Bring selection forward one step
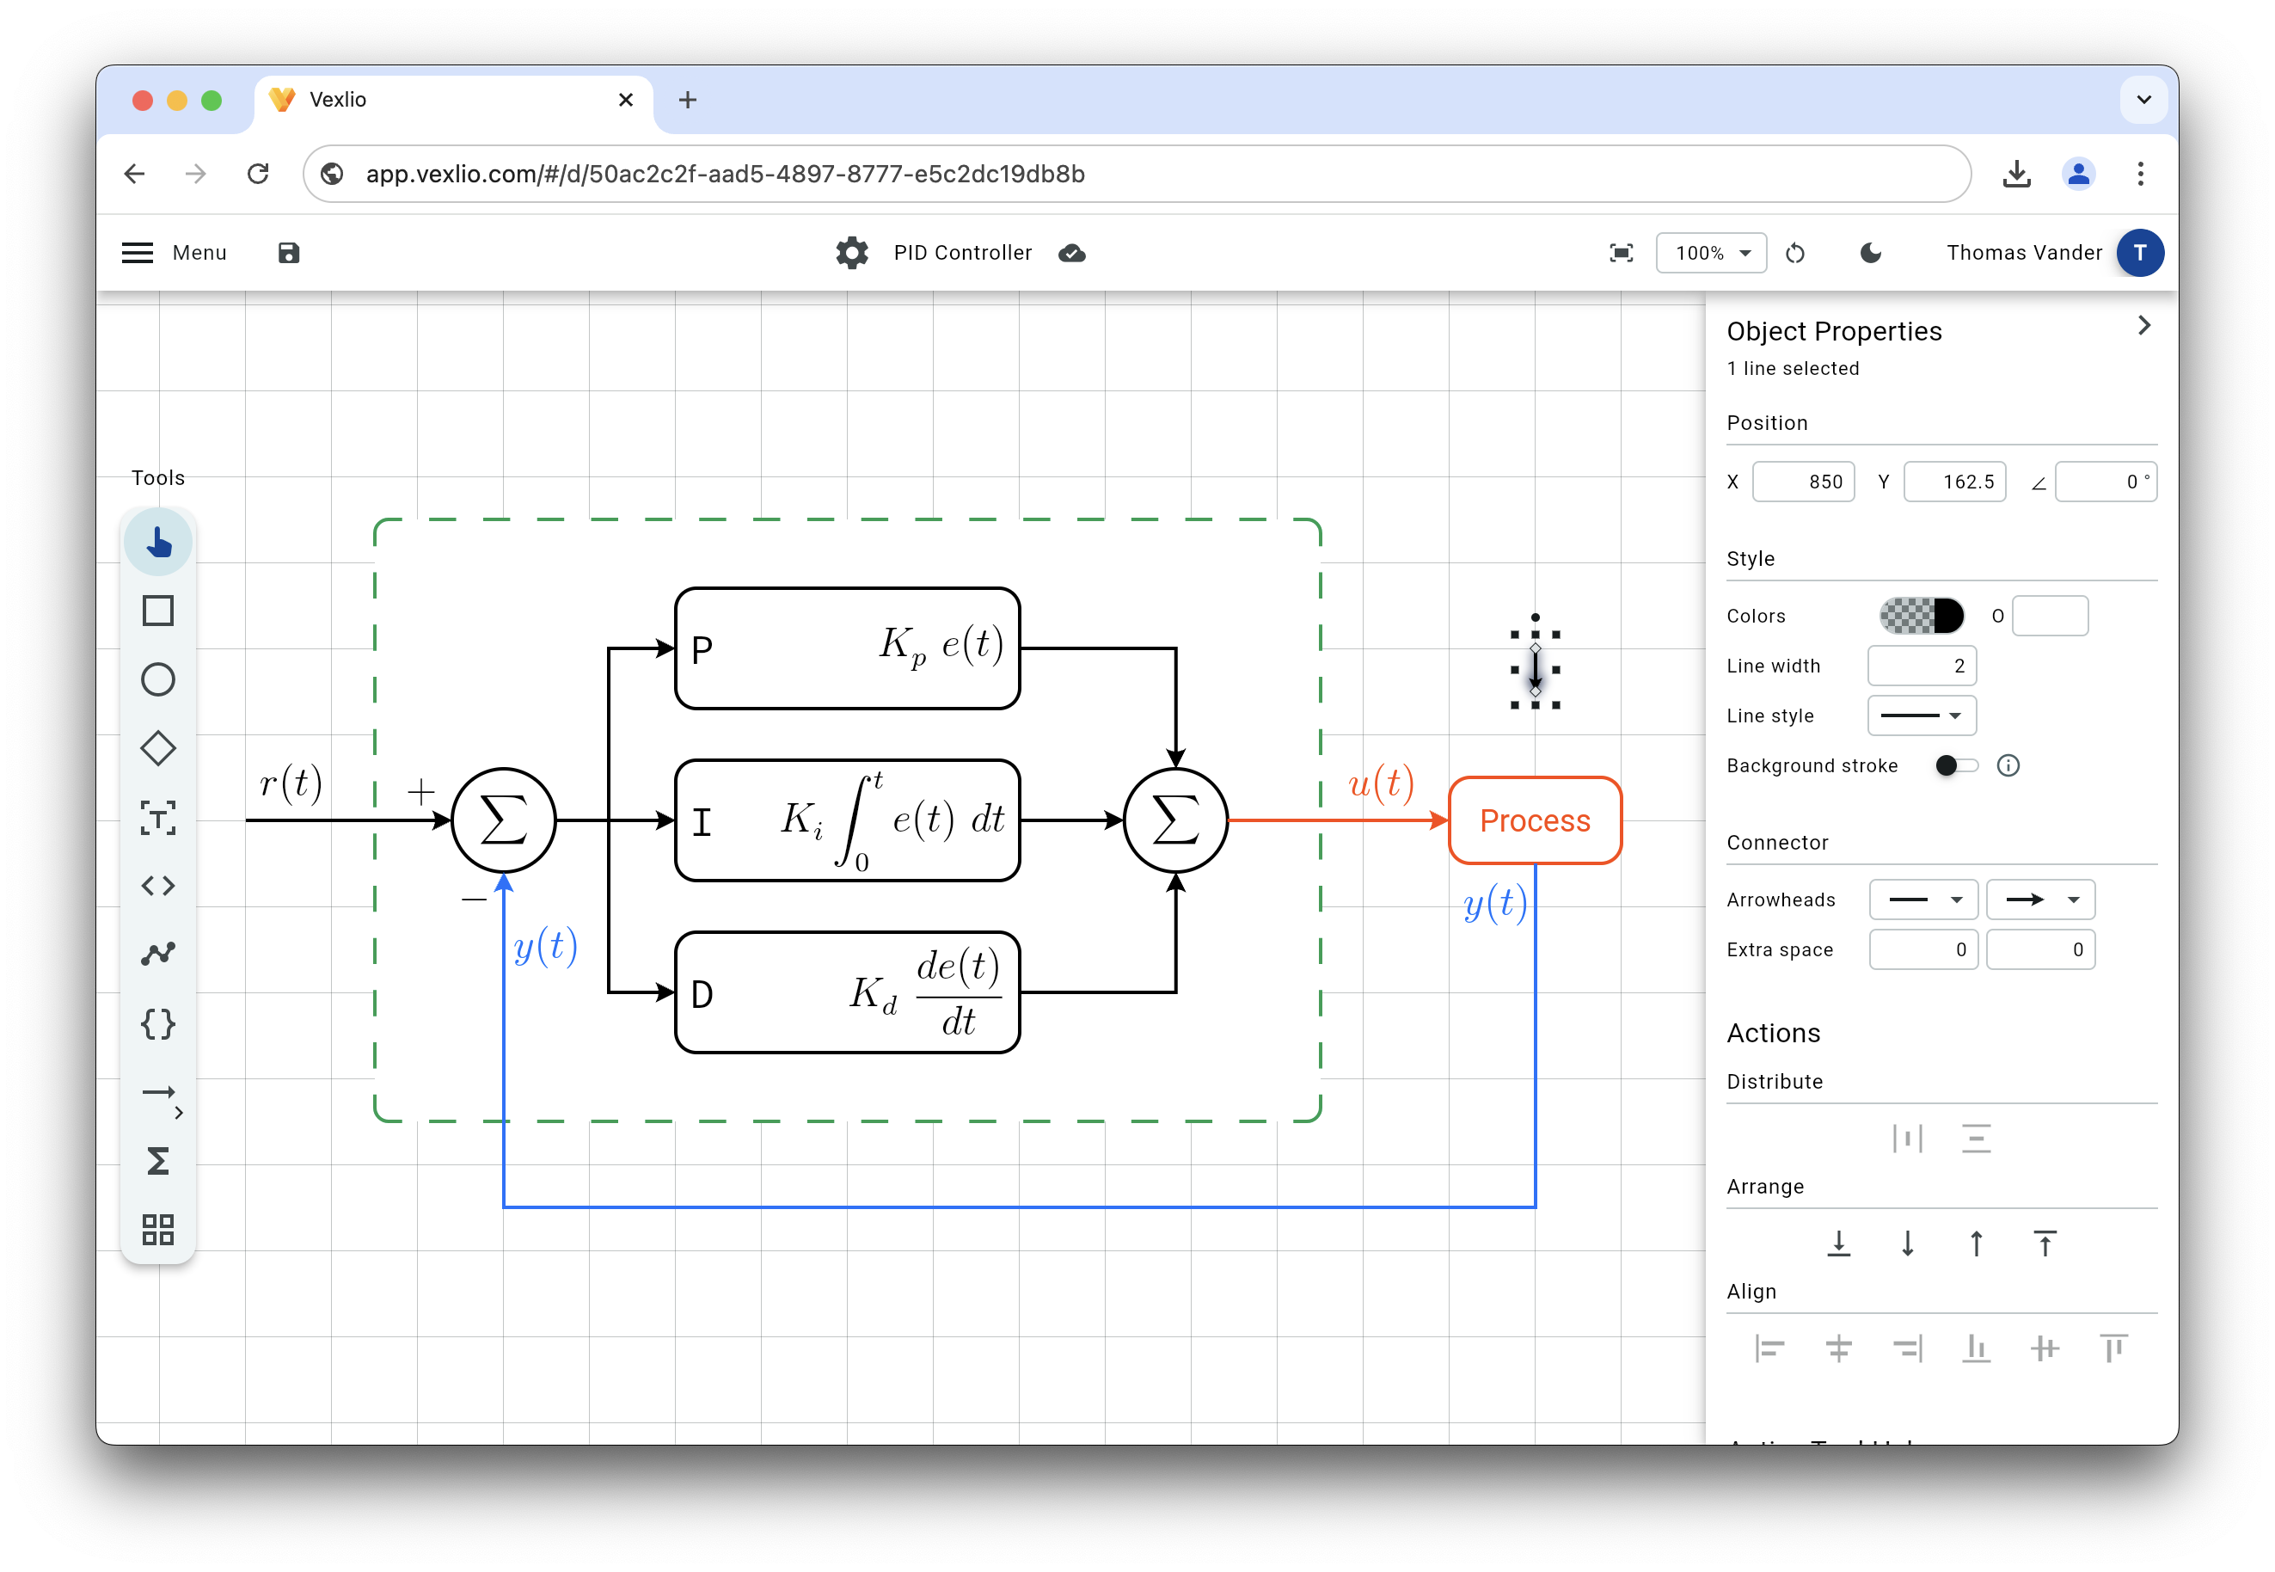 pos(1976,1244)
